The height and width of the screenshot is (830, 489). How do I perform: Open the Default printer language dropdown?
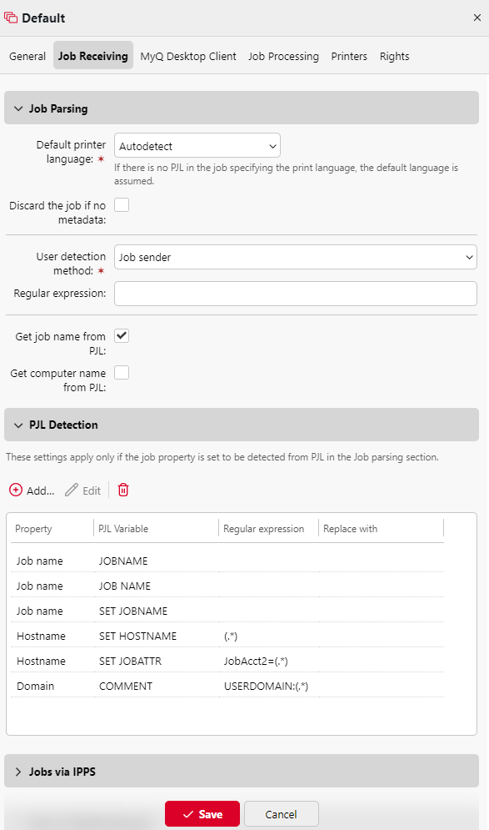coord(197,144)
